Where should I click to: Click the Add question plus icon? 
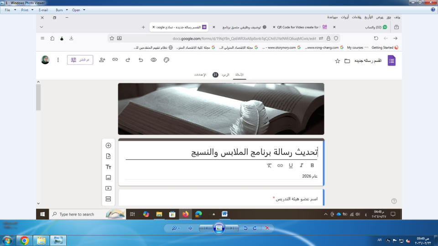coord(108,146)
